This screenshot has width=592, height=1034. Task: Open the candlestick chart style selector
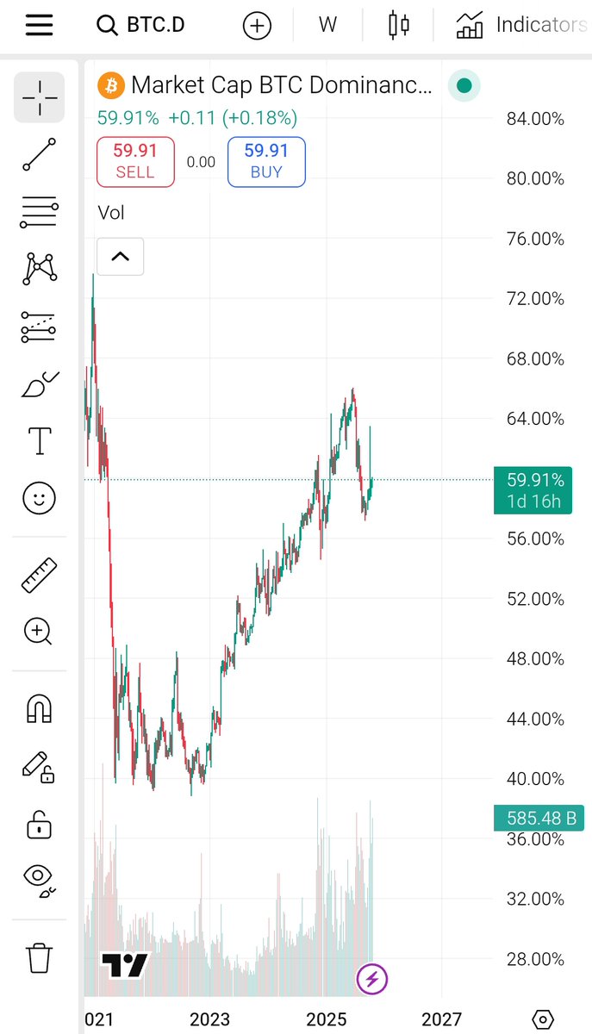coord(398,25)
